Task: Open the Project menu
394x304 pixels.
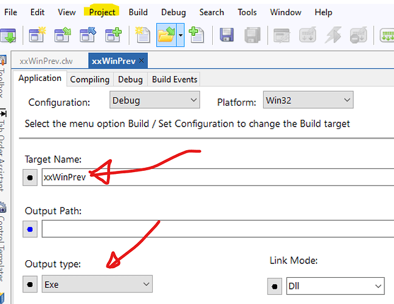Action: [102, 12]
